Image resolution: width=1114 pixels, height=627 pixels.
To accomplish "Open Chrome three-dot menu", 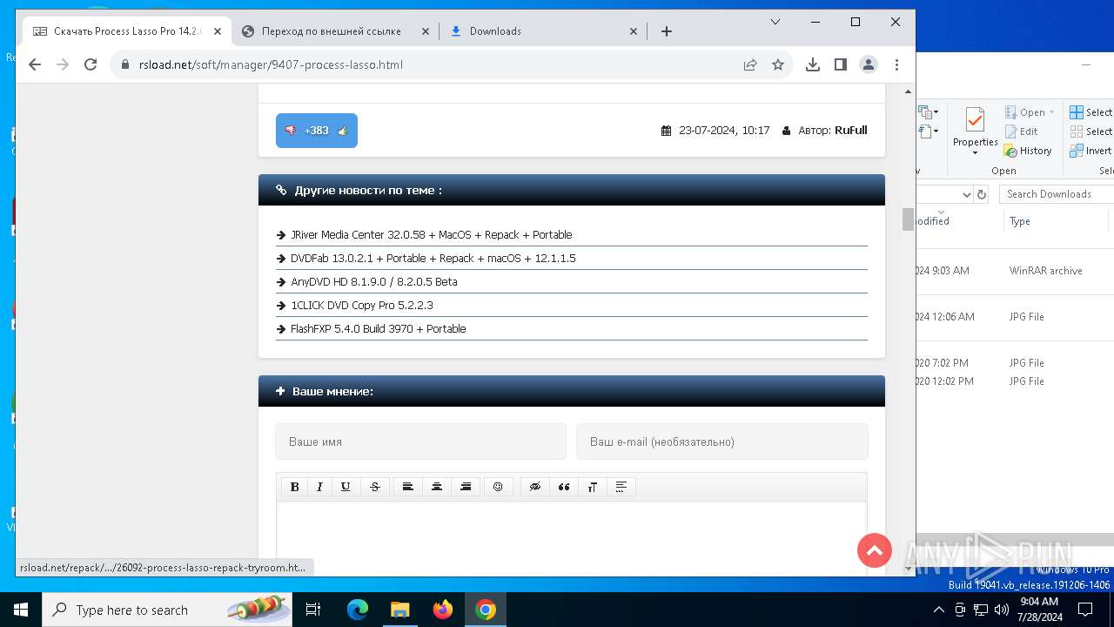I will tap(896, 64).
